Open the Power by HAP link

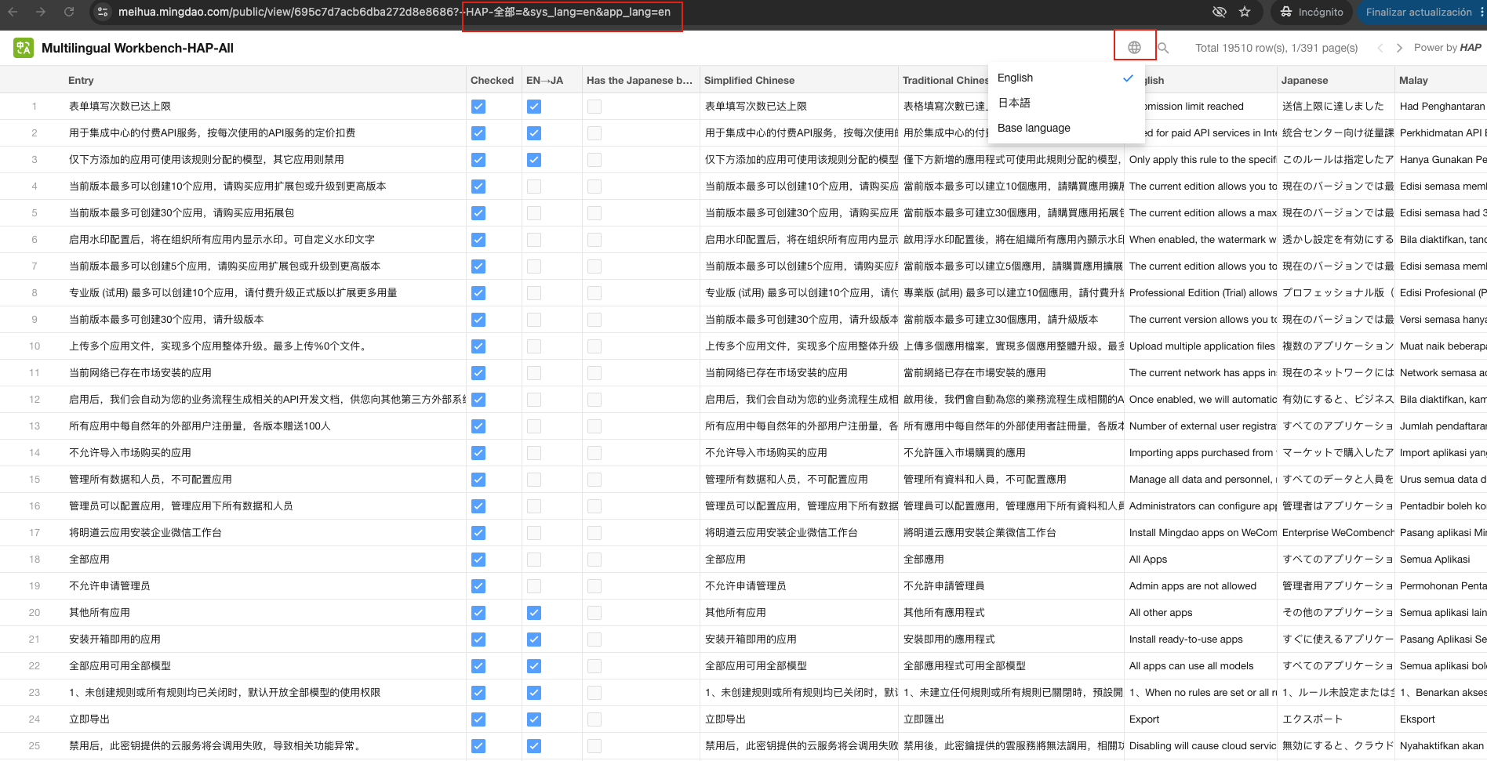(1448, 48)
